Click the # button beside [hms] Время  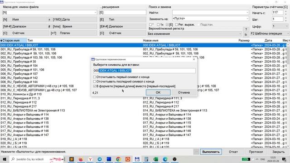pyautogui.click(x=49, y=26)
